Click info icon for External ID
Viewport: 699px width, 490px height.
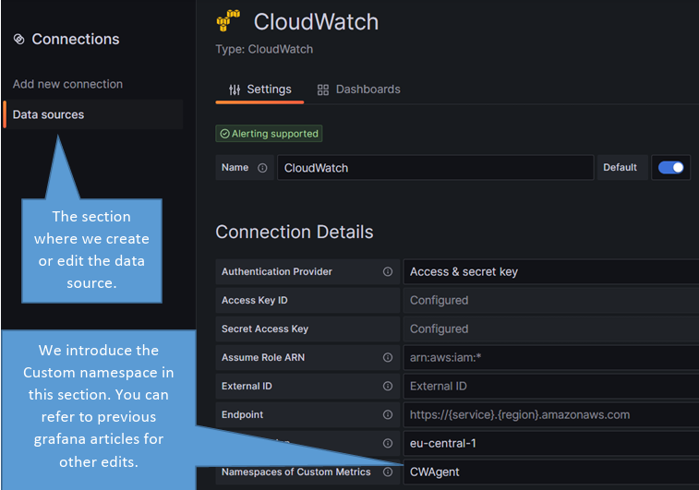(388, 387)
